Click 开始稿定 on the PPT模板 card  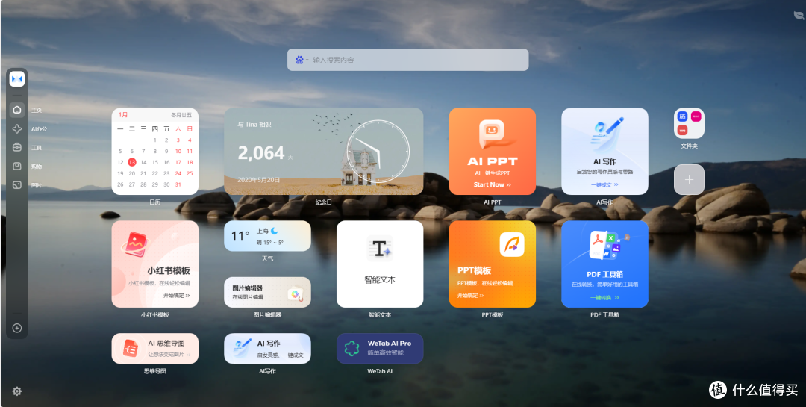470,295
